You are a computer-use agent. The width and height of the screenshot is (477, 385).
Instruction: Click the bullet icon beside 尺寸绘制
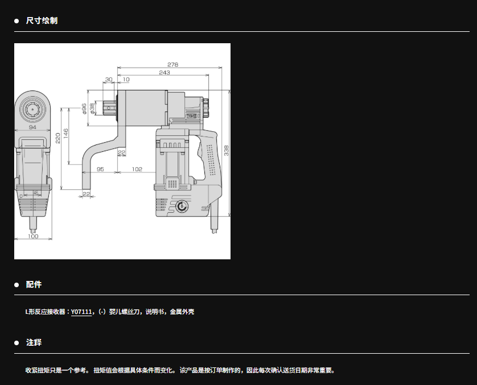coord(17,21)
